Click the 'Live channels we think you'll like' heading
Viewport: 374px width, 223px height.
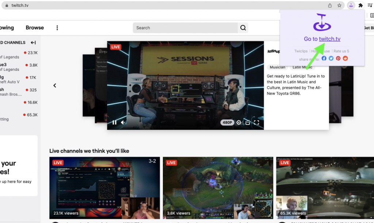[x=89, y=151]
